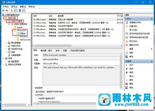The height and width of the screenshot is (111, 155).
Task: Click the 名称 field with Office Automatic Updates
Action: [x=81, y=55]
